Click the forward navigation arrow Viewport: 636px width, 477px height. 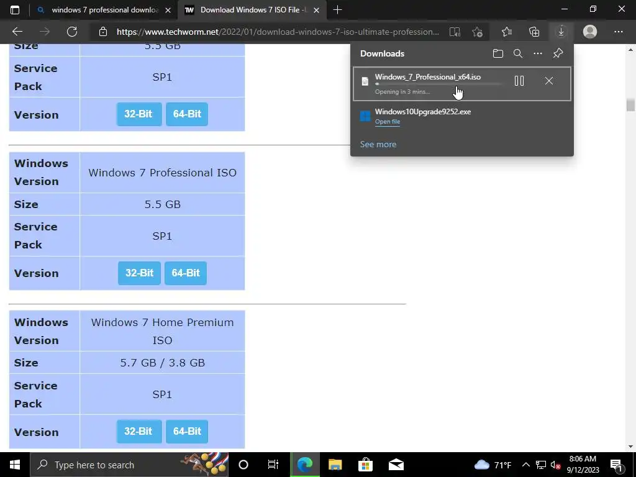[x=45, y=32]
